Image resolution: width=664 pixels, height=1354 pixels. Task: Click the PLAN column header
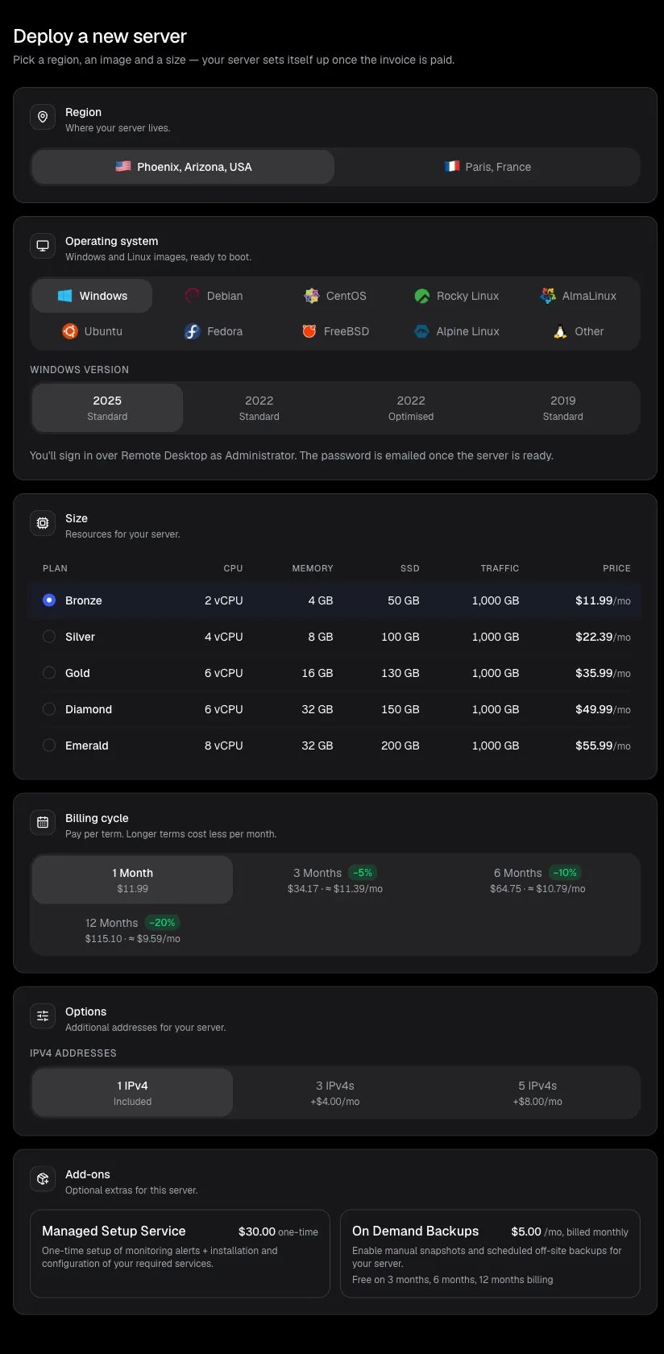click(x=55, y=568)
